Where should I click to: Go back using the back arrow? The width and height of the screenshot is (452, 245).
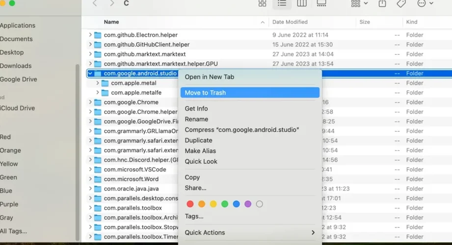(x=95, y=3)
